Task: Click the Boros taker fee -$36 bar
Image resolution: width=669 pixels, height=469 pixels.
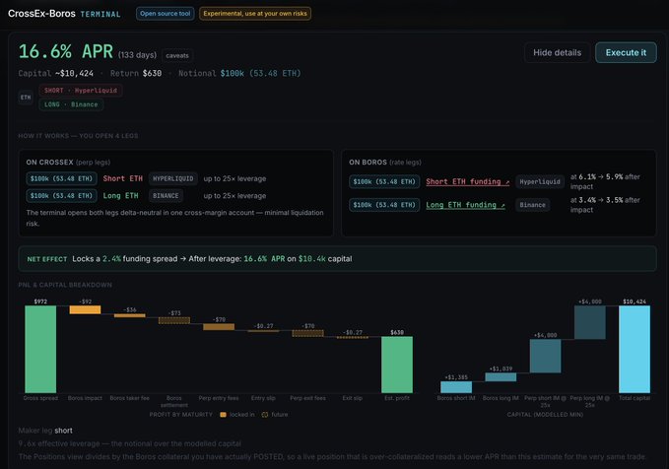Action: point(130,315)
